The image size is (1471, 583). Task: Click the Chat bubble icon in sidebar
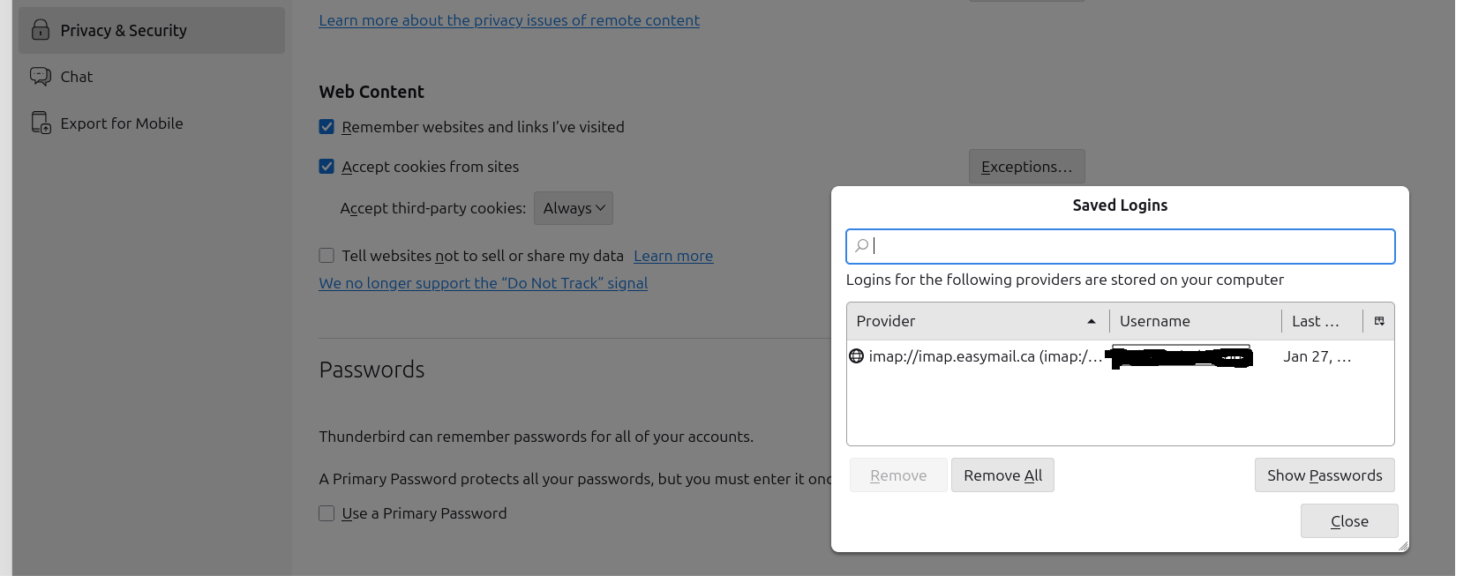pos(41,77)
